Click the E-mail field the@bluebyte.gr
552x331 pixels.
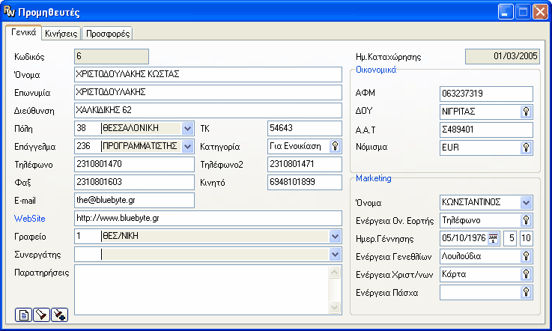[x=134, y=200]
